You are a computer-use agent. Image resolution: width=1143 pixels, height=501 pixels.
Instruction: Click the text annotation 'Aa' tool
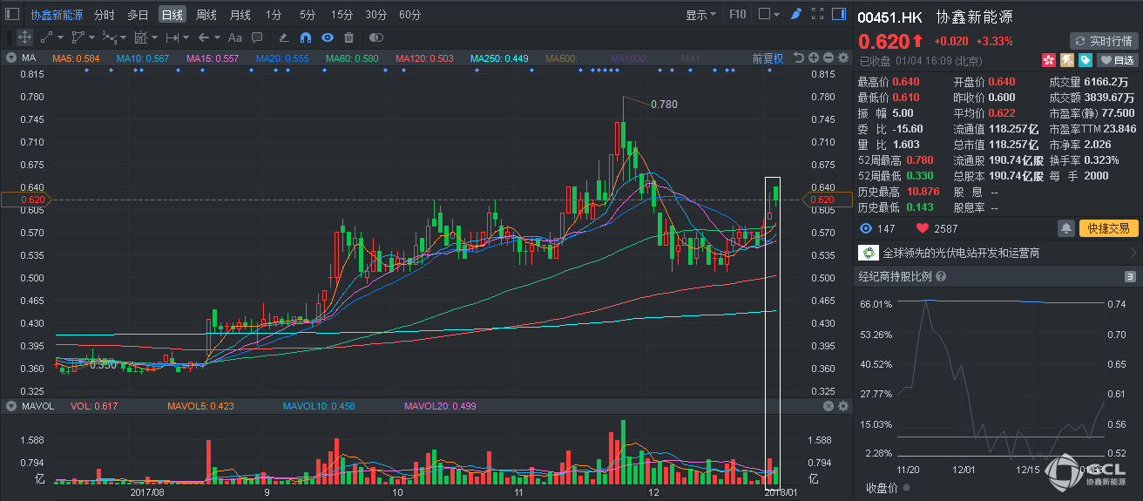point(235,37)
